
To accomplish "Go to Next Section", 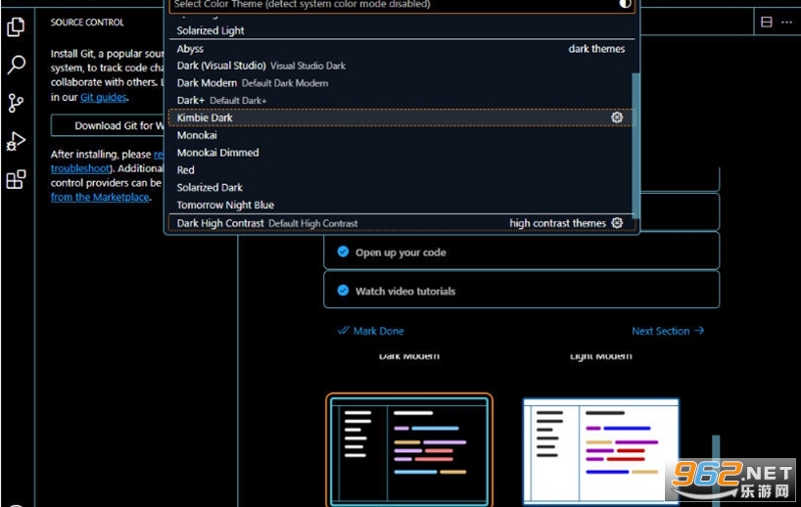I will pos(668,331).
